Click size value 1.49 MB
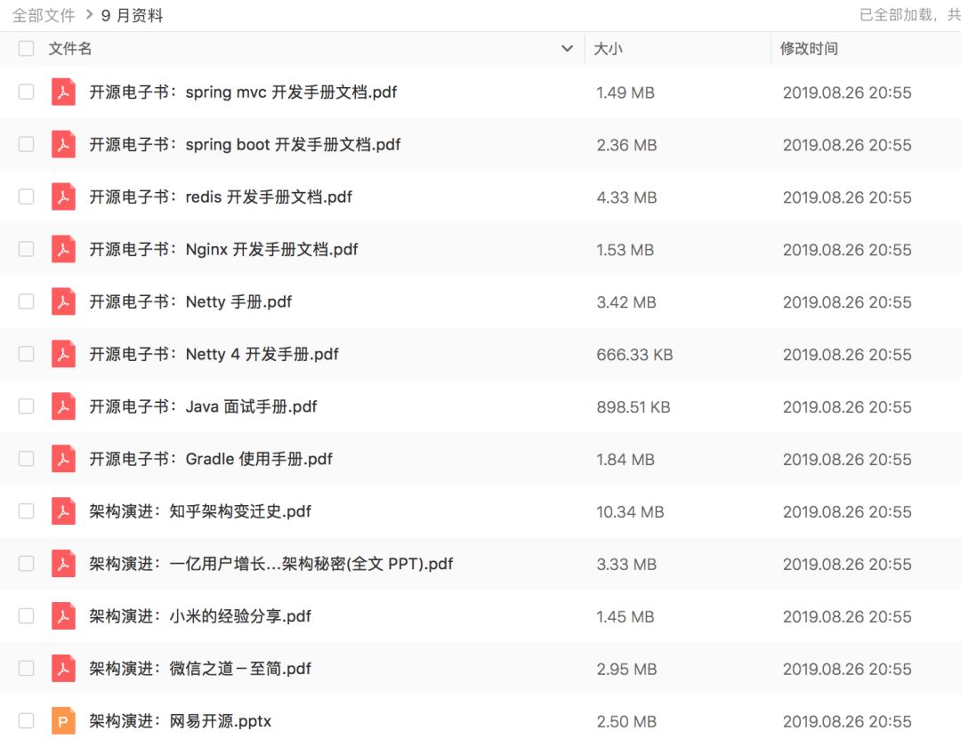Image resolution: width=961 pixels, height=739 pixels. 626,92
